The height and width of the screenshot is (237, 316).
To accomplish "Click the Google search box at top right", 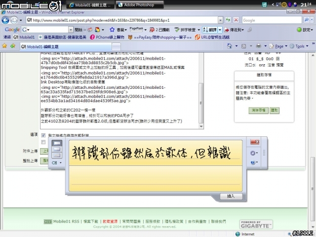I will [x=272, y=20].
